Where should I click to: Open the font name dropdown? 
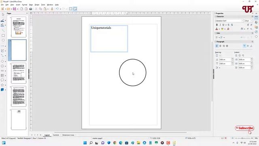242,21
